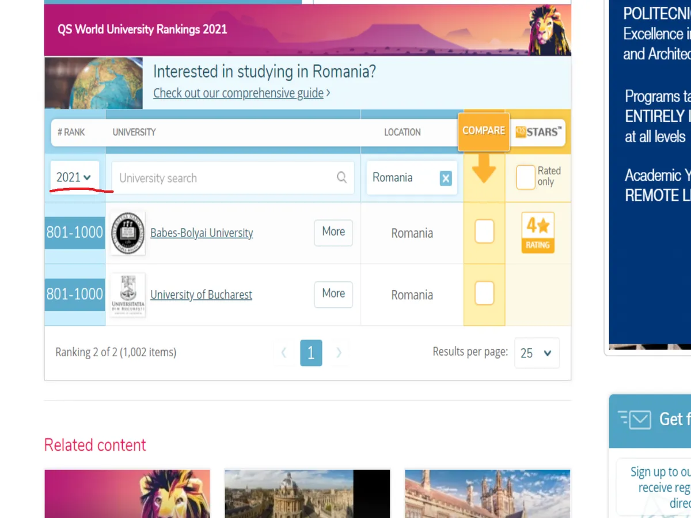Viewport: 691px width, 518px height.
Task: Click More button for University of Bucharest
Action: 333,294
